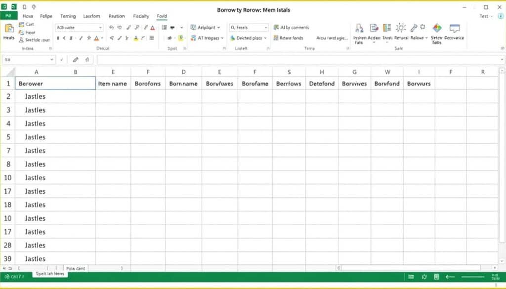Open the Test account dropdown
The image size is (506, 289).
pyautogui.click(x=486, y=16)
